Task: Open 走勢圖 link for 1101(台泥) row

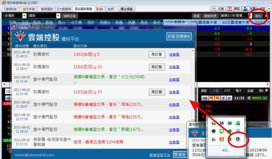Action: (174, 92)
